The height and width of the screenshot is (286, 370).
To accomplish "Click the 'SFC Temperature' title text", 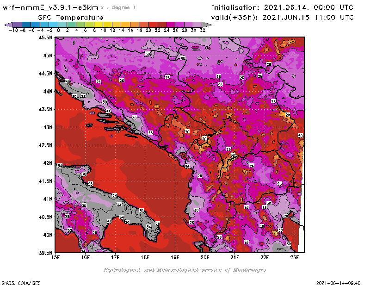I will 70,18.
